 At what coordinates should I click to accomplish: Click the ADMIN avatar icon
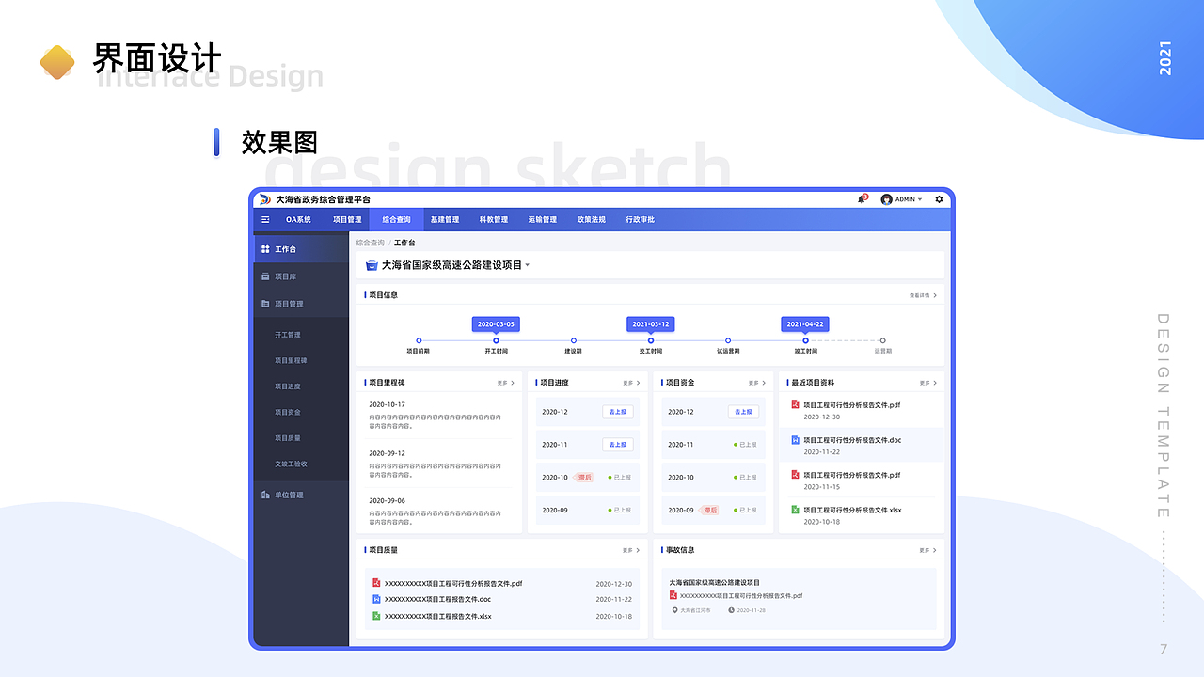click(x=885, y=199)
